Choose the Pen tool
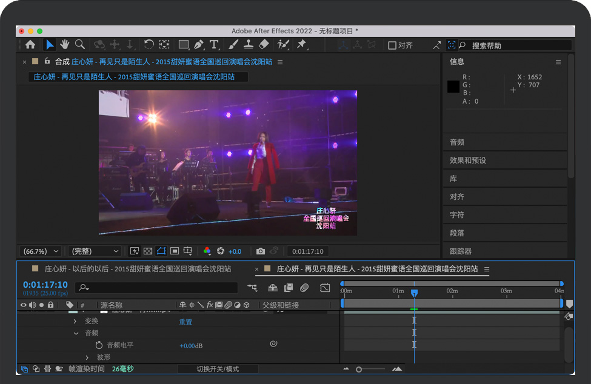Viewport: 591px width, 384px height. (x=198, y=45)
